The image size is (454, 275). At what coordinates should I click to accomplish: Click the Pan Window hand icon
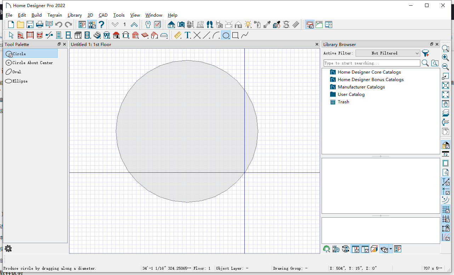pyautogui.click(x=446, y=104)
